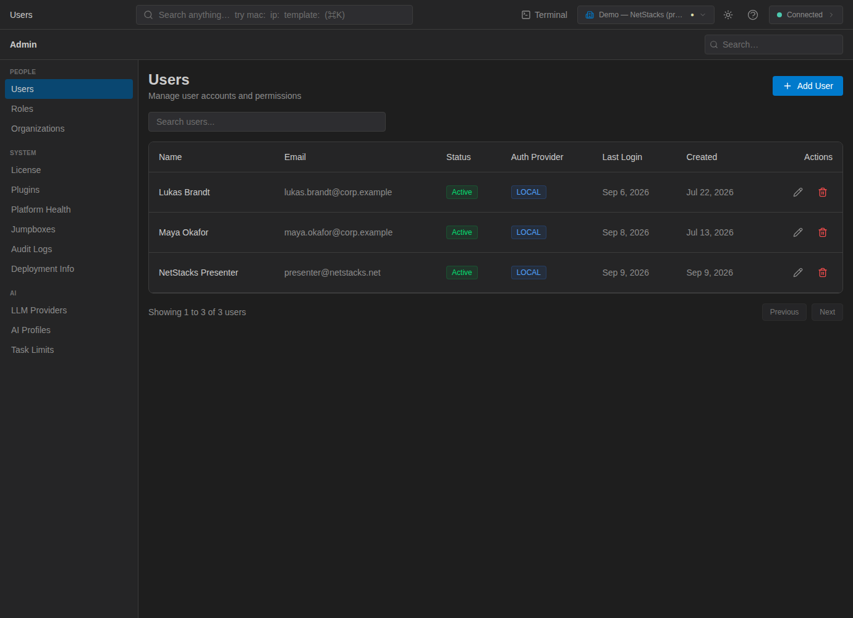Focus the Admin panel Search box
This screenshot has height=618, width=853.
774,44
